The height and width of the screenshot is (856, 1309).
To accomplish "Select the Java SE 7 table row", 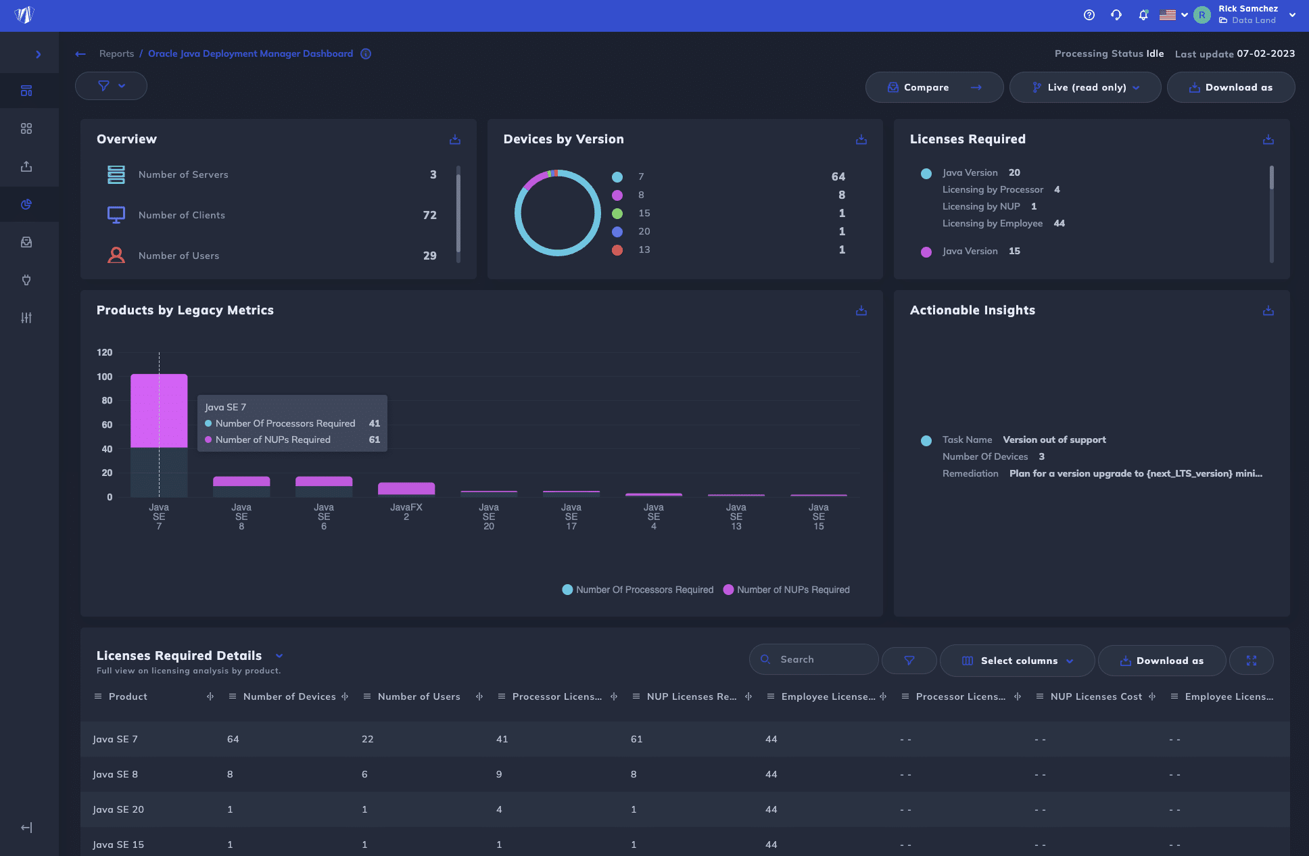I will point(685,739).
